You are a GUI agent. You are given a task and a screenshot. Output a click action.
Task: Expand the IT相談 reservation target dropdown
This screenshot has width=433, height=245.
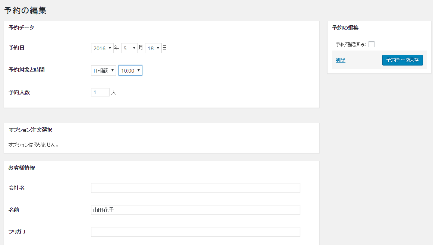pyautogui.click(x=104, y=70)
